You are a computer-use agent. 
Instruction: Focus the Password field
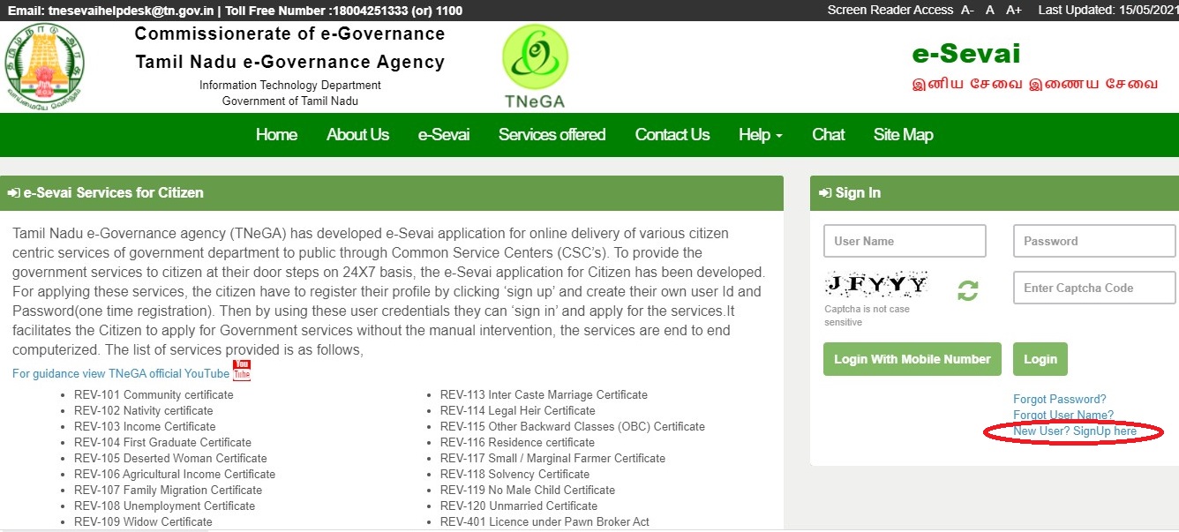(x=1094, y=241)
